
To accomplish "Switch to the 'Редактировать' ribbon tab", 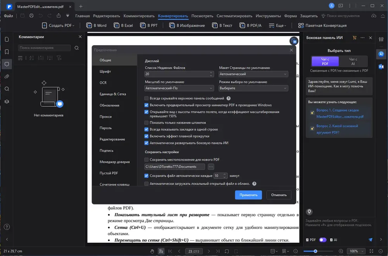I will coord(106,16).
